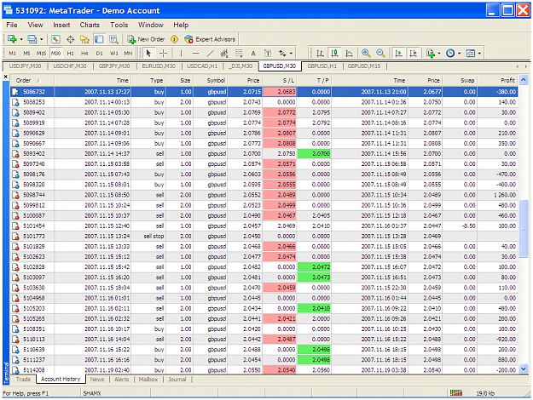This screenshot has width=533, height=400.
Task: Open the File menu
Action: [x=12, y=25]
